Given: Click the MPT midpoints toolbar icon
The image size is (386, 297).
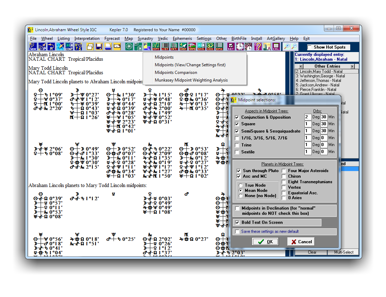Looking at the screenshot, I should [x=156, y=46].
